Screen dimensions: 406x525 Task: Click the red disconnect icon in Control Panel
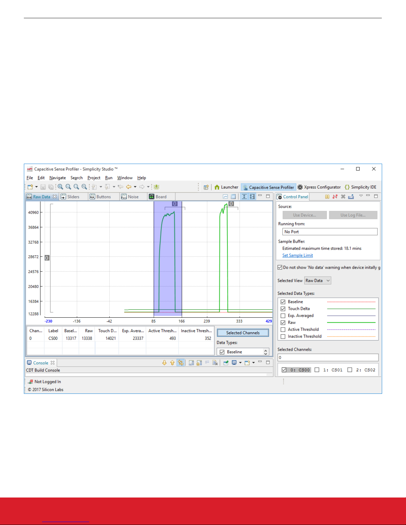pos(335,196)
